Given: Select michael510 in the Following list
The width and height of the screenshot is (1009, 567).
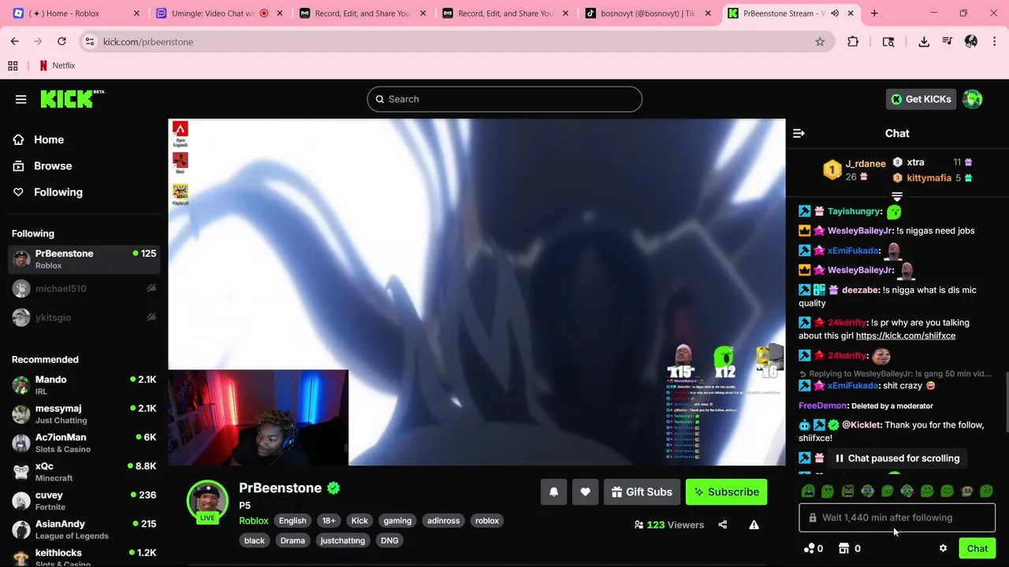Looking at the screenshot, I should pyautogui.click(x=84, y=289).
